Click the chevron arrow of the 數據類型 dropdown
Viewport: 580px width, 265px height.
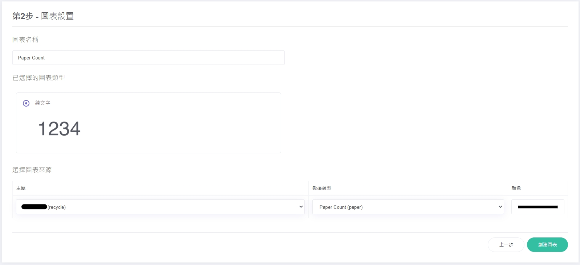[500, 207]
